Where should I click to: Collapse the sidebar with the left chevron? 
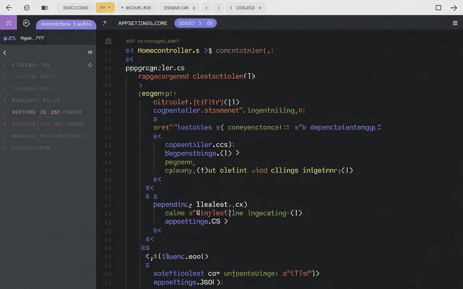5,53
